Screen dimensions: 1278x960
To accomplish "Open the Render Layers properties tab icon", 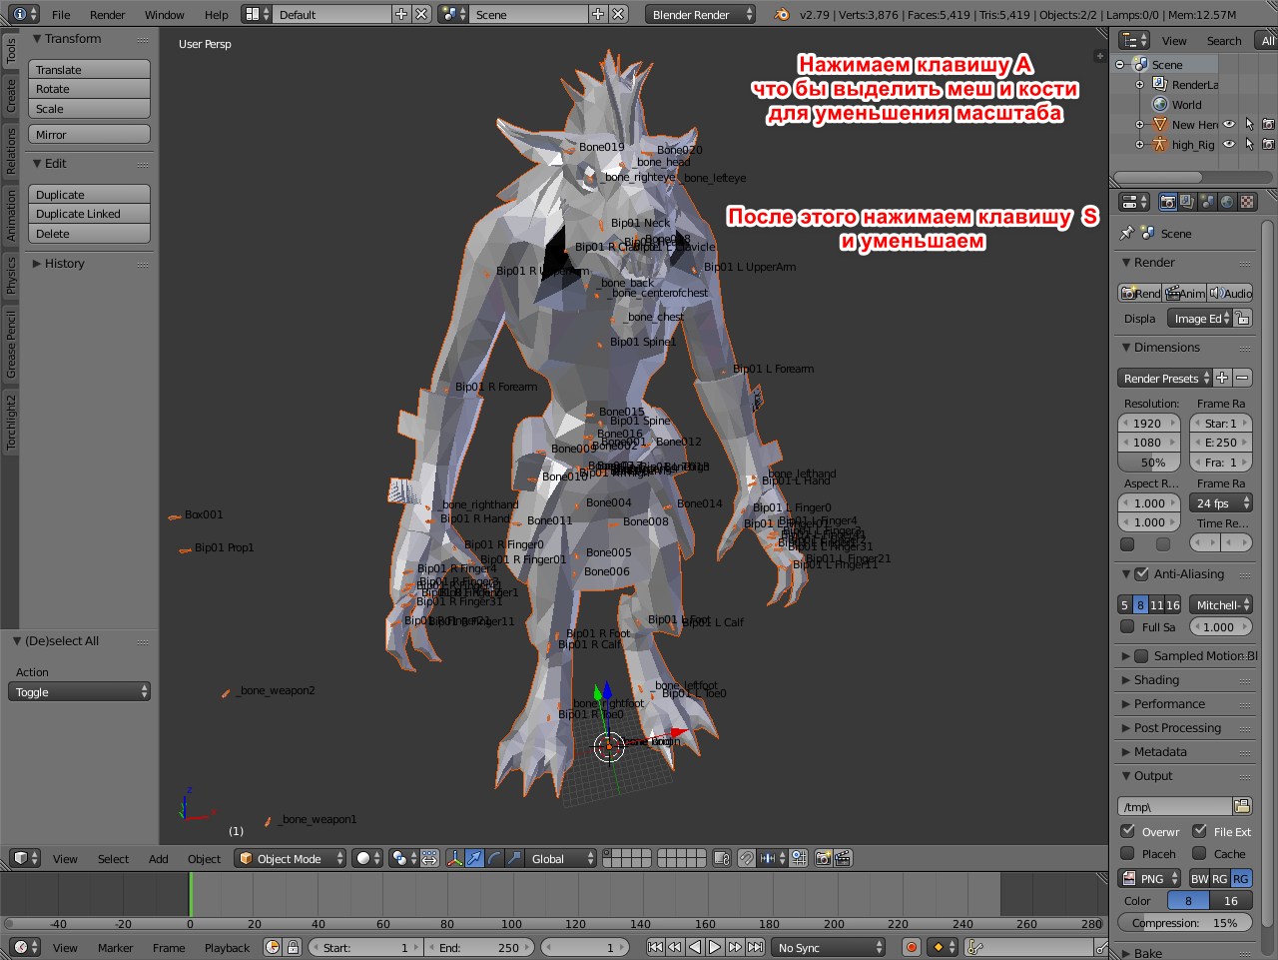I will [x=1187, y=202].
